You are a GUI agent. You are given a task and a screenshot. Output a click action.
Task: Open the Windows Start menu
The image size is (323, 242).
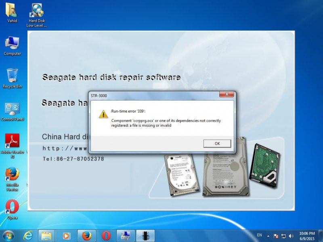click(x=8, y=236)
